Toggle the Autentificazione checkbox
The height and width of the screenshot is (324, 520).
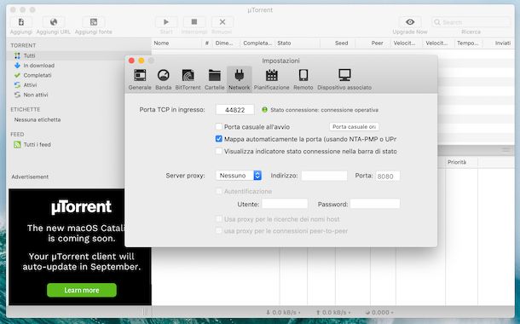218,191
